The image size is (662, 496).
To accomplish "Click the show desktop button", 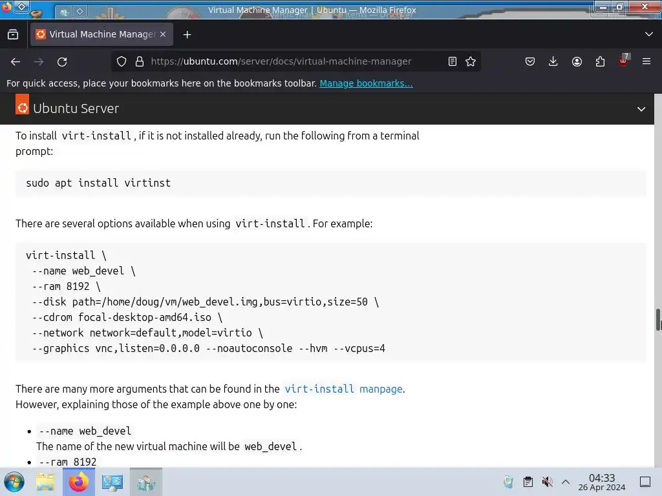I will 645,482.
